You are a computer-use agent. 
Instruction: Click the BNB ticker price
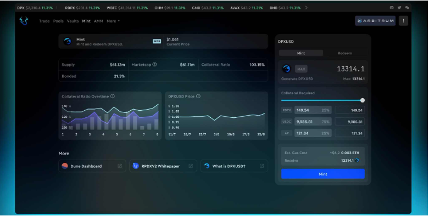click(283, 8)
